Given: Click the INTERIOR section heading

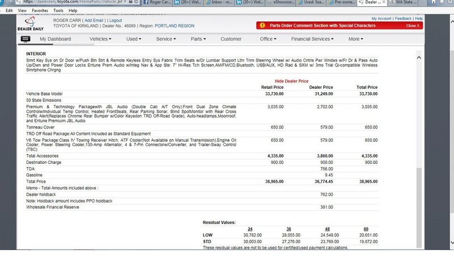Looking at the screenshot, I should (x=36, y=54).
